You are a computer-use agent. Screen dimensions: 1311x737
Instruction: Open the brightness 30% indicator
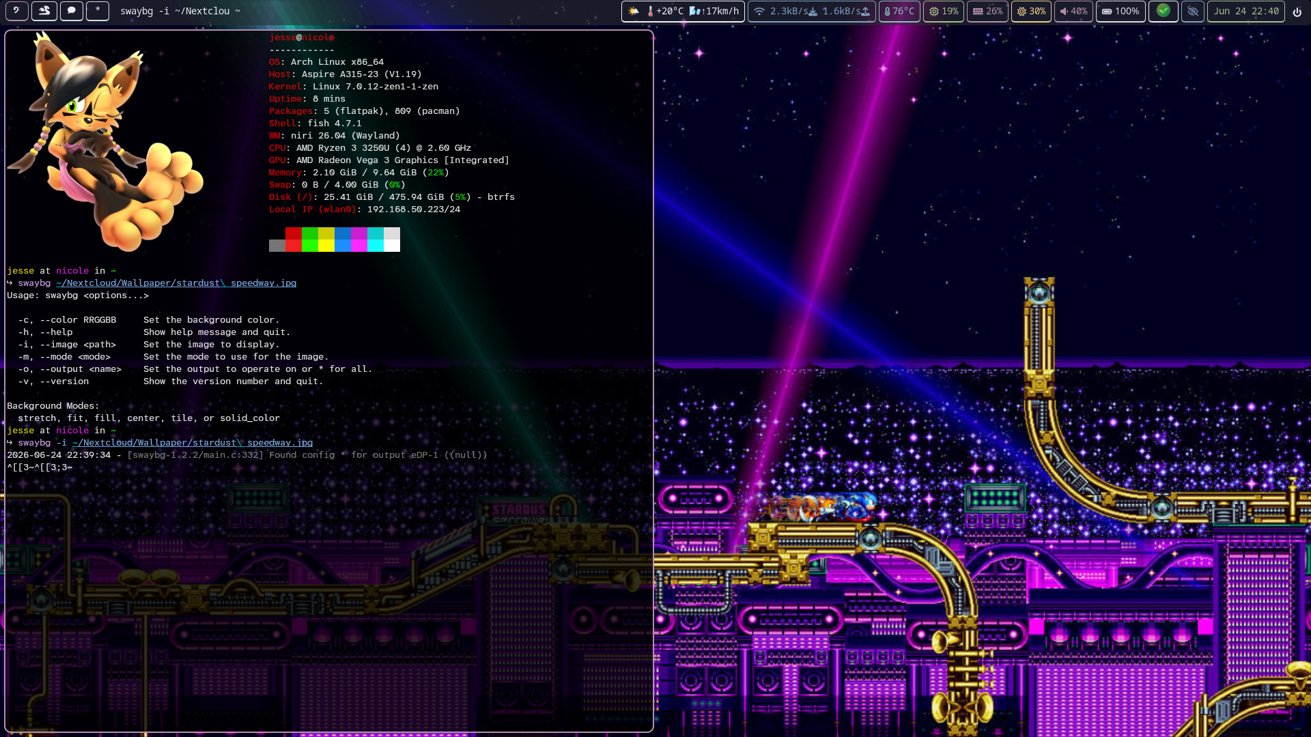pos(1031,11)
